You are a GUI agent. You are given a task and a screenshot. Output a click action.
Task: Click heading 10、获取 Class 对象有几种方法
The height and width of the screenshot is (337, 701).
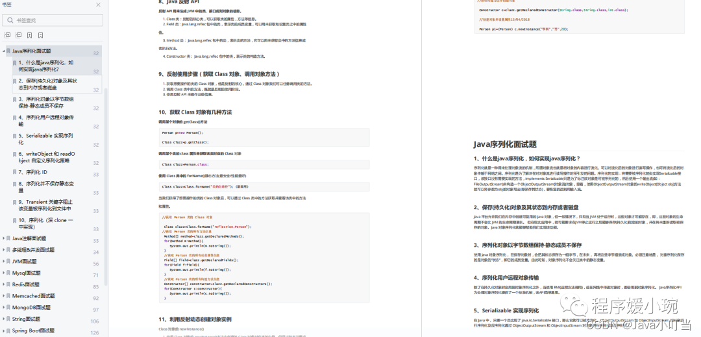click(195, 112)
